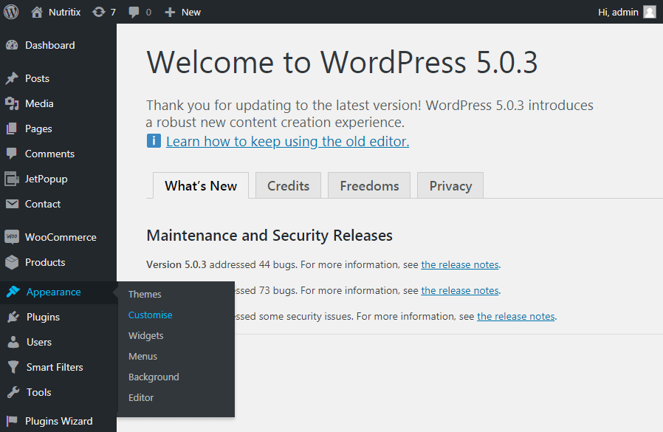
Task: Choose Themes in Appearance submenu
Action: click(145, 294)
